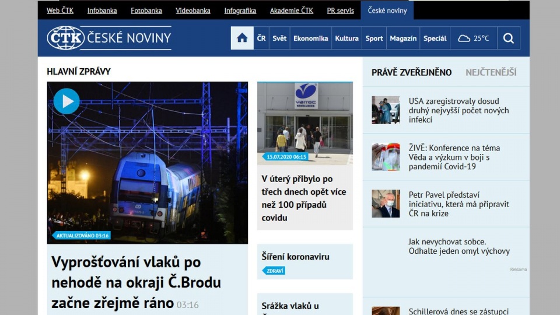
Task: Open the Srážka vlaků article
Action: (290, 306)
